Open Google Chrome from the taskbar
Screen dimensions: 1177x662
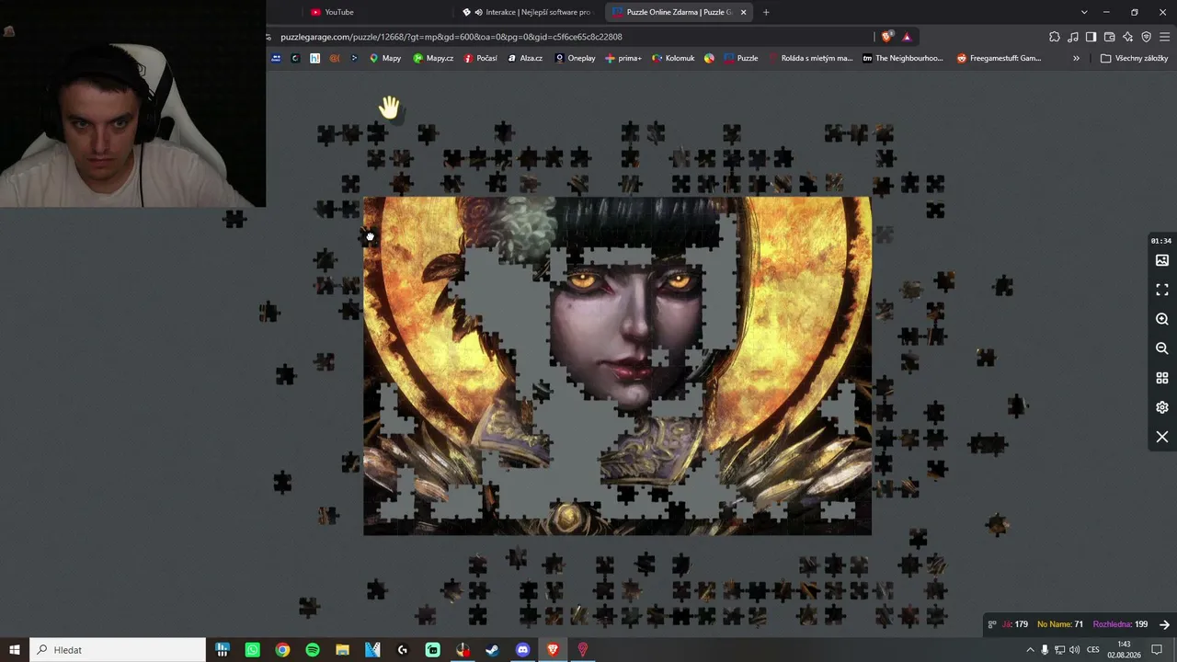(x=282, y=650)
